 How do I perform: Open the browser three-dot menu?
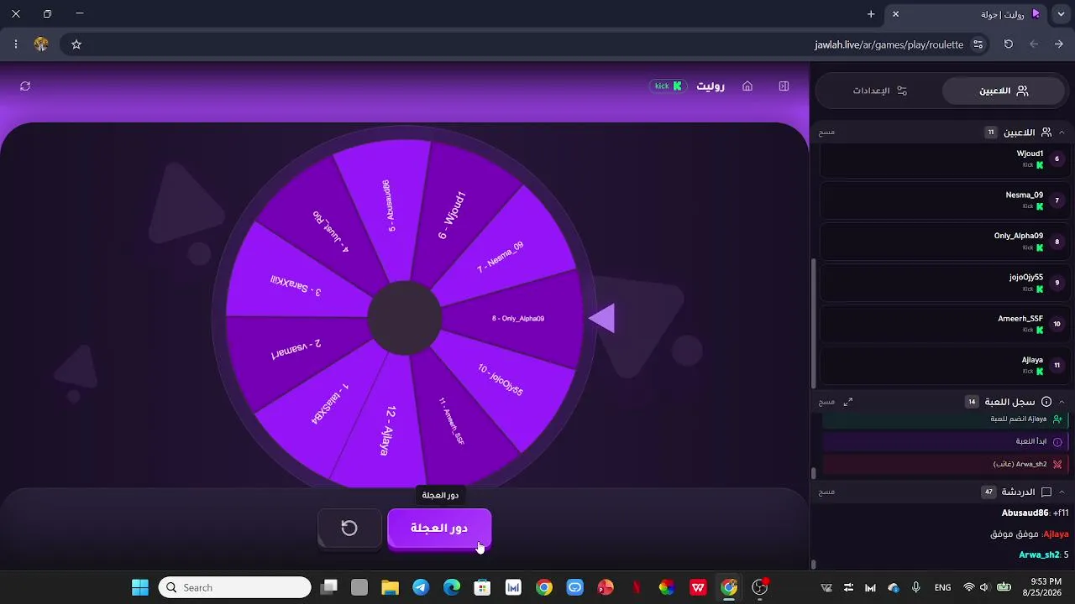(16, 44)
